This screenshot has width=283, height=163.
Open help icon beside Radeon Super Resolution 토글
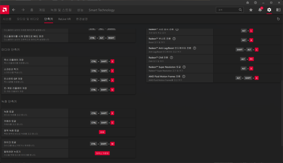coord(184,67)
